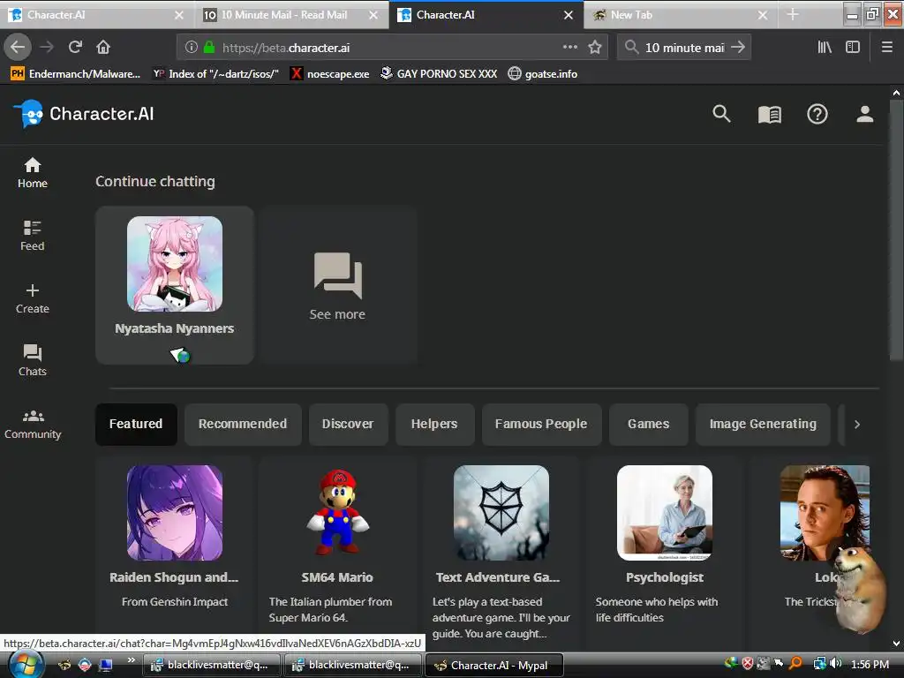
Task: Click the Character.AI logo
Action: (x=84, y=114)
